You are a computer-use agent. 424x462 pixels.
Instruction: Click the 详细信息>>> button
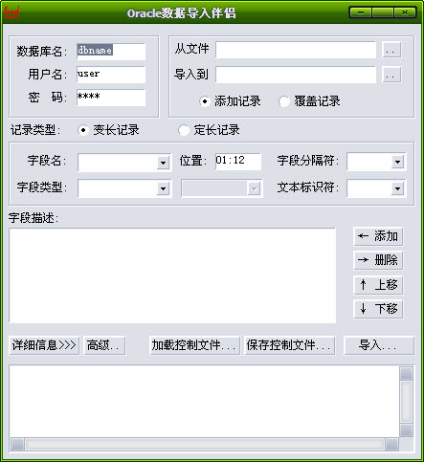44,345
